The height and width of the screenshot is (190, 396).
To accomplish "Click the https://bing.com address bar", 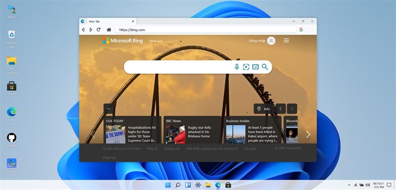I will point(206,30).
